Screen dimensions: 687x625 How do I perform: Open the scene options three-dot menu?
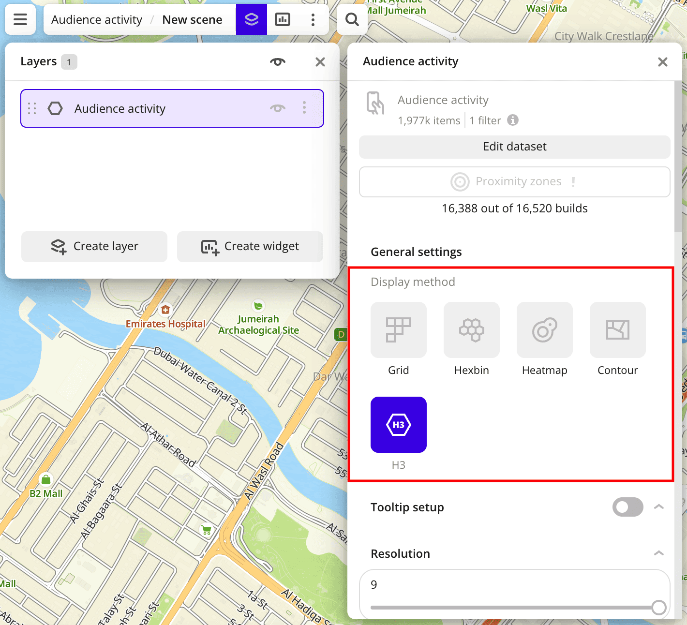coord(313,19)
